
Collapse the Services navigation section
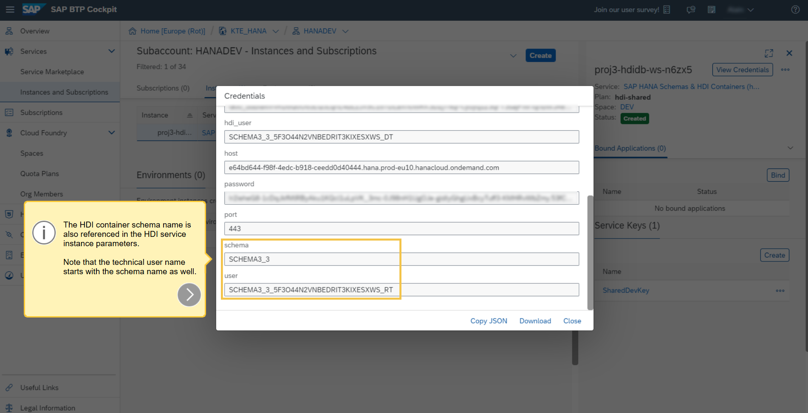(112, 51)
